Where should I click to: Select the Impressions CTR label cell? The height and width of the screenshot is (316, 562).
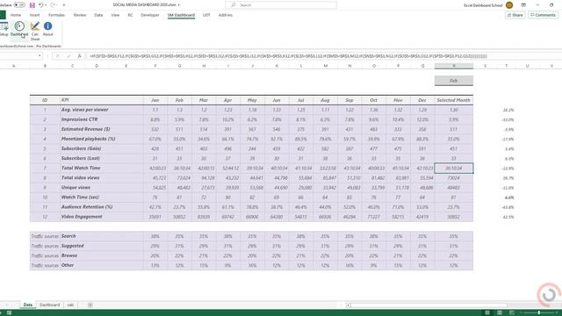(x=102, y=119)
